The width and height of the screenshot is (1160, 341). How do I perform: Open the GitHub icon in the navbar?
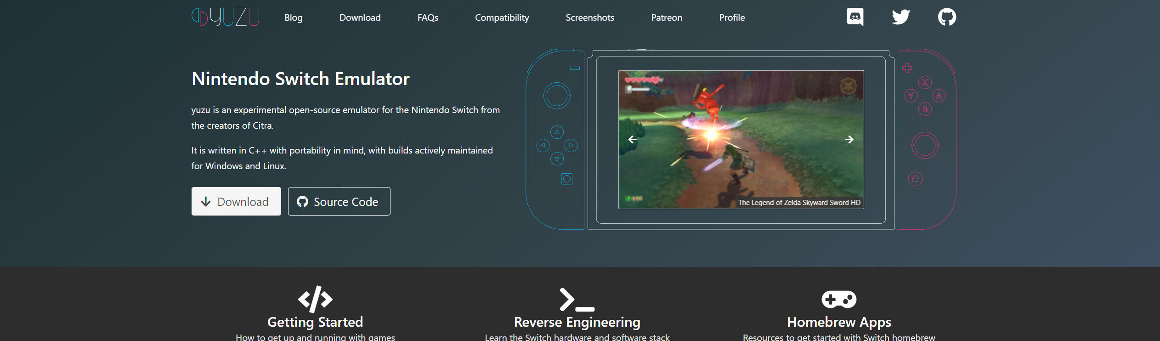[x=947, y=17]
